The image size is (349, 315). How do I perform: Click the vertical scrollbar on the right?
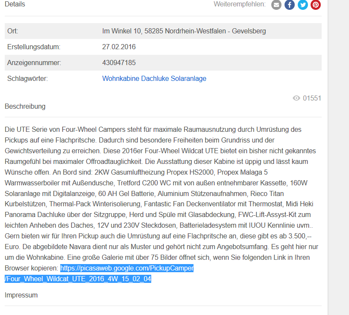[338, 157]
